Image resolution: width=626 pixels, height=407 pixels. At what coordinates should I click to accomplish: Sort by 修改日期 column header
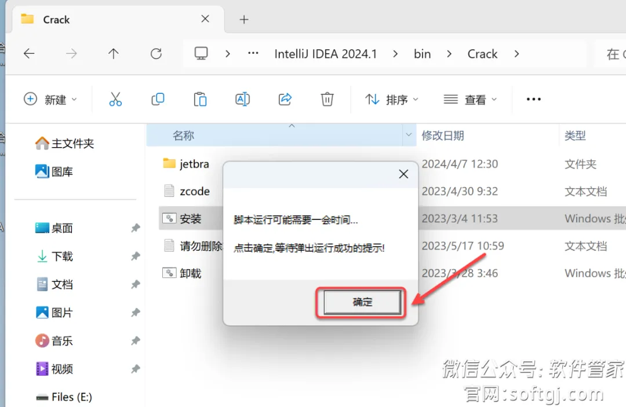click(x=443, y=135)
